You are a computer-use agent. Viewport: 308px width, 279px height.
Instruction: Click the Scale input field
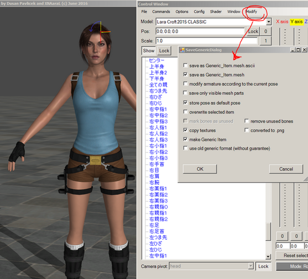tap(206, 41)
